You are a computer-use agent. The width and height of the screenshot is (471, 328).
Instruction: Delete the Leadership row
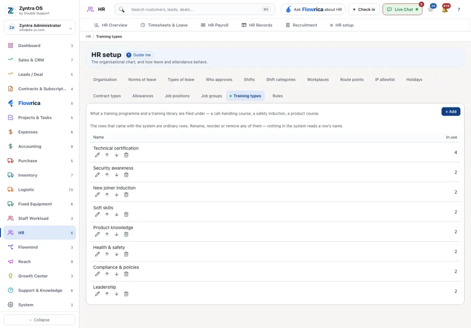tap(126, 294)
